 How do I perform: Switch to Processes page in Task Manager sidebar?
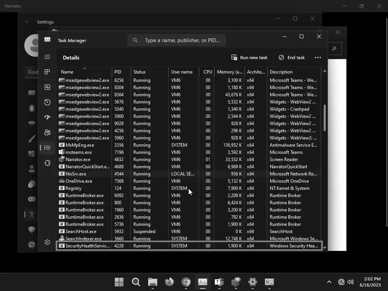[x=47, y=72]
